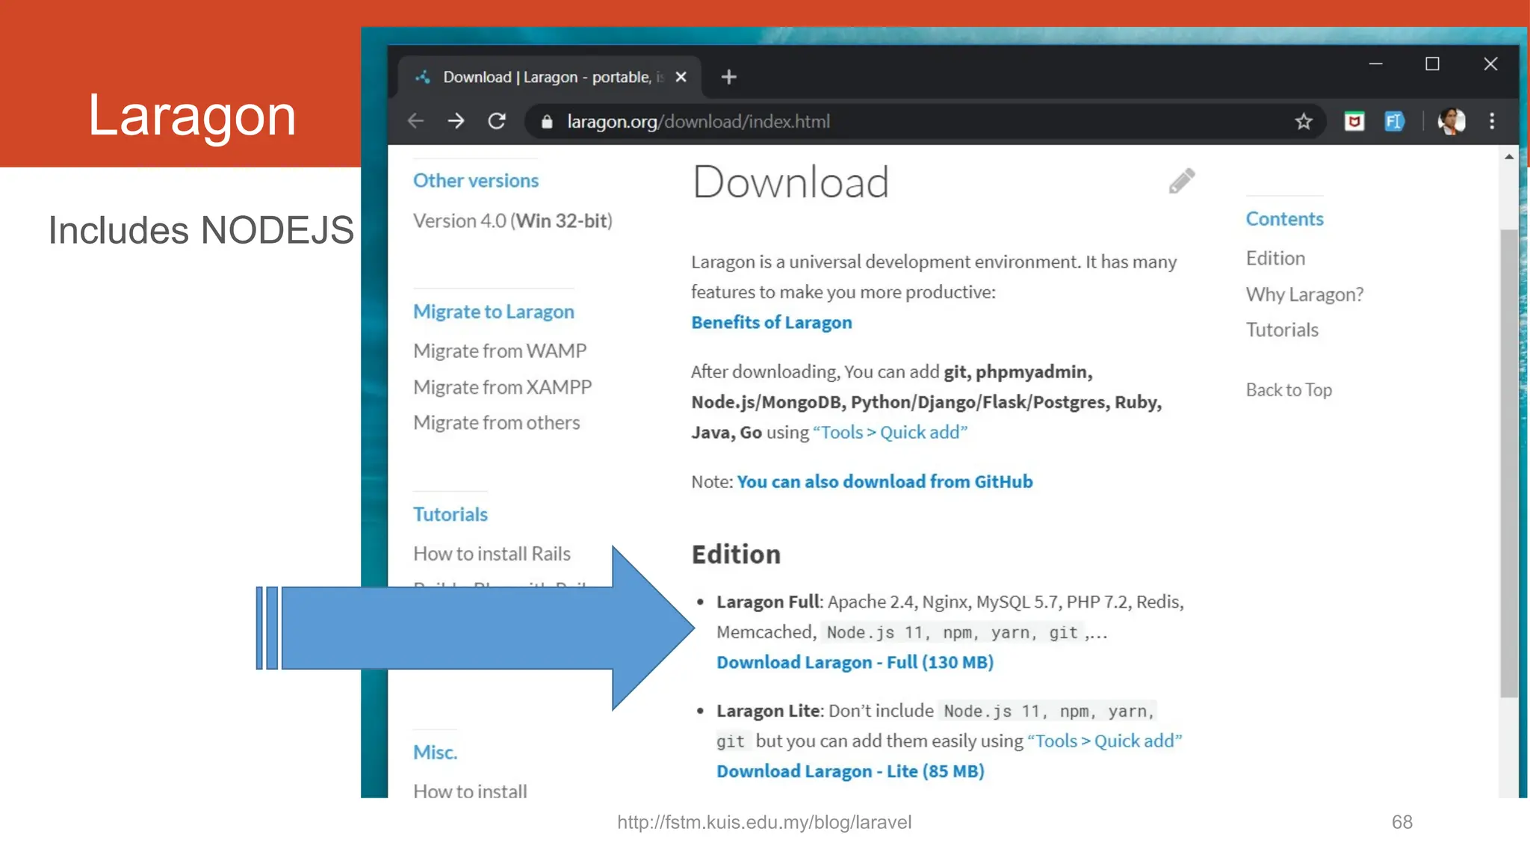Click the padlock site info icon

pos(547,122)
